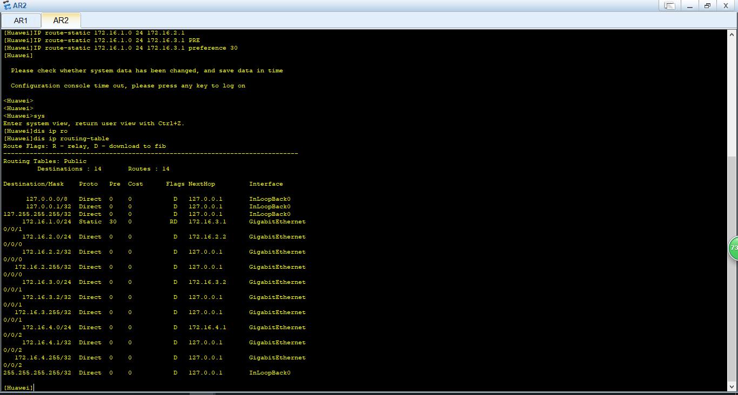The height and width of the screenshot is (395, 738).
Task: Minimize the AR2 terminal window
Action: pyautogui.click(x=690, y=5)
